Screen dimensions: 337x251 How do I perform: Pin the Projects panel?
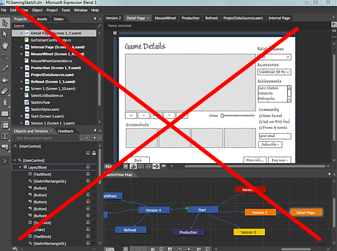[95, 19]
